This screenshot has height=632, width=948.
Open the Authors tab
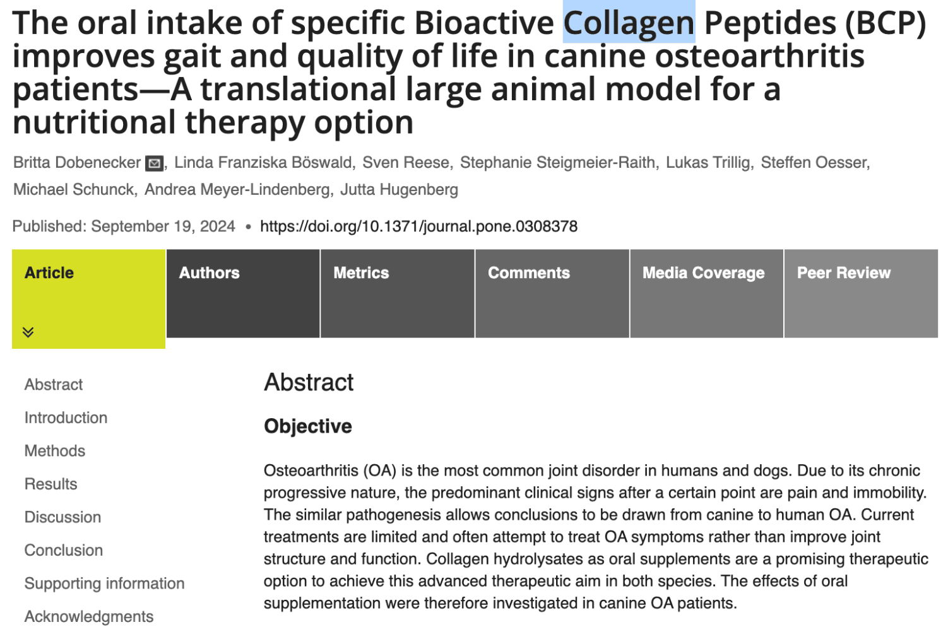click(x=243, y=293)
